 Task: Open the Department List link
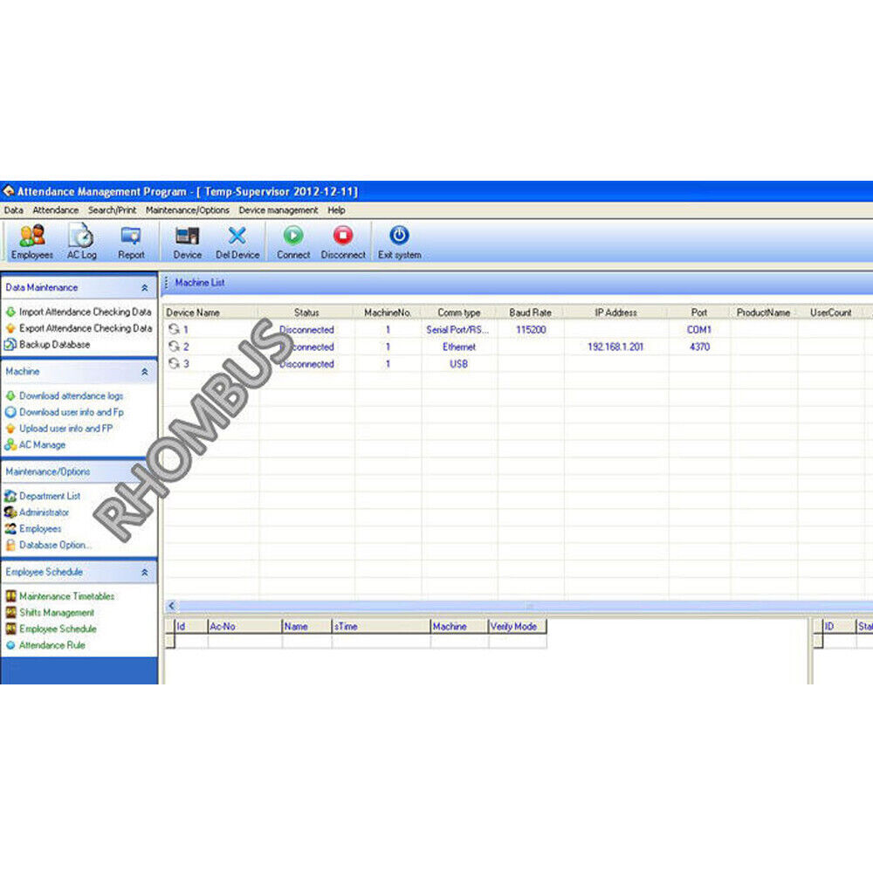coord(50,496)
